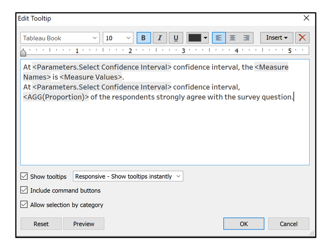
Task: Close the Edit Tooltip dialog
Action: (307, 18)
